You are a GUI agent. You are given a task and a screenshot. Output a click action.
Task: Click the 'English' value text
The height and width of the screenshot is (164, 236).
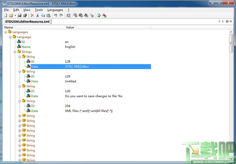tap(70, 47)
